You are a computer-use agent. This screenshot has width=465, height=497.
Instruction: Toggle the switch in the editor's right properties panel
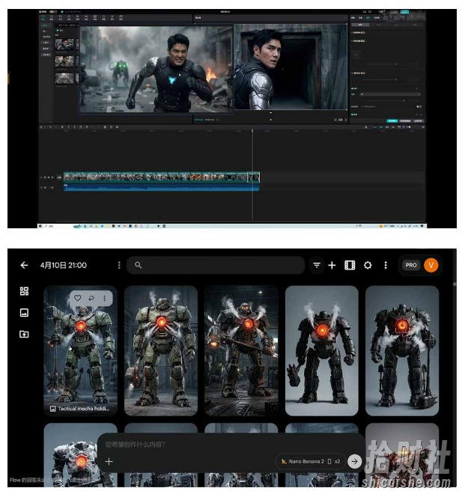coord(419,106)
